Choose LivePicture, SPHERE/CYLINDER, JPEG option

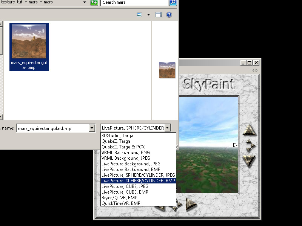point(138,175)
